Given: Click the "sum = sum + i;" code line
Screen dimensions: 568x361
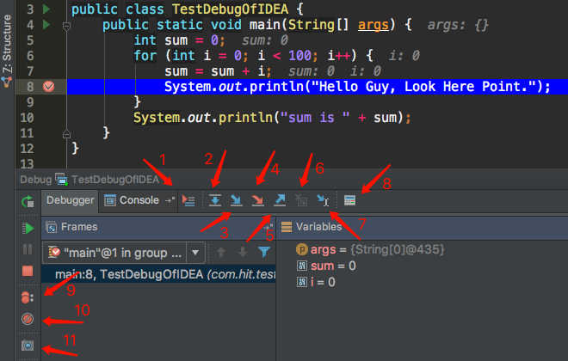Looking at the screenshot, I should (x=218, y=71).
